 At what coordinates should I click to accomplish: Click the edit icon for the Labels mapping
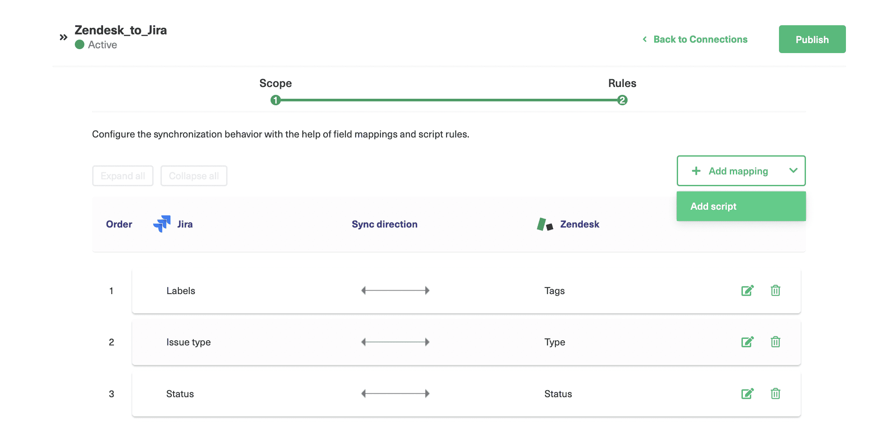pos(748,291)
